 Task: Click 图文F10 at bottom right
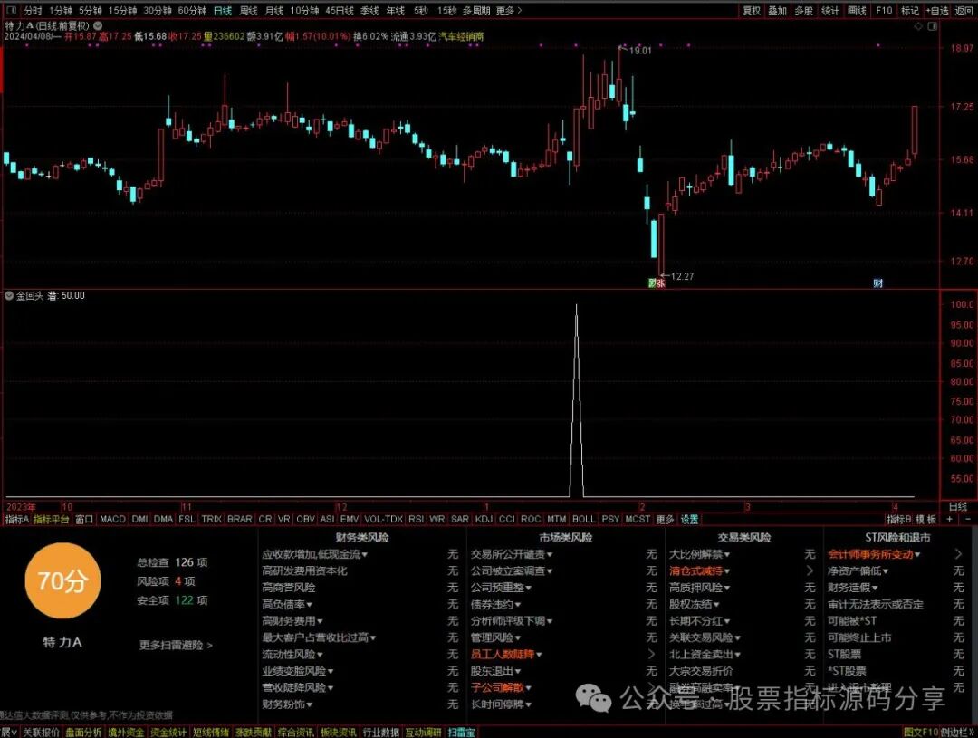[x=920, y=733]
